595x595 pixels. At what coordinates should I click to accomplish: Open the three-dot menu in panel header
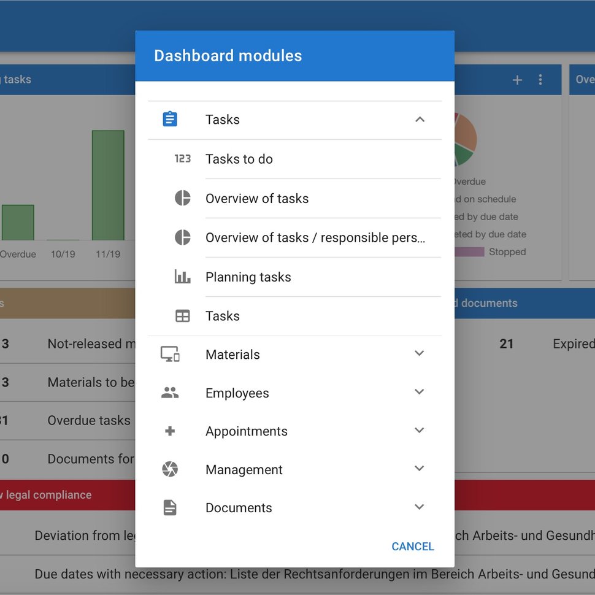click(x=540, y=80)
